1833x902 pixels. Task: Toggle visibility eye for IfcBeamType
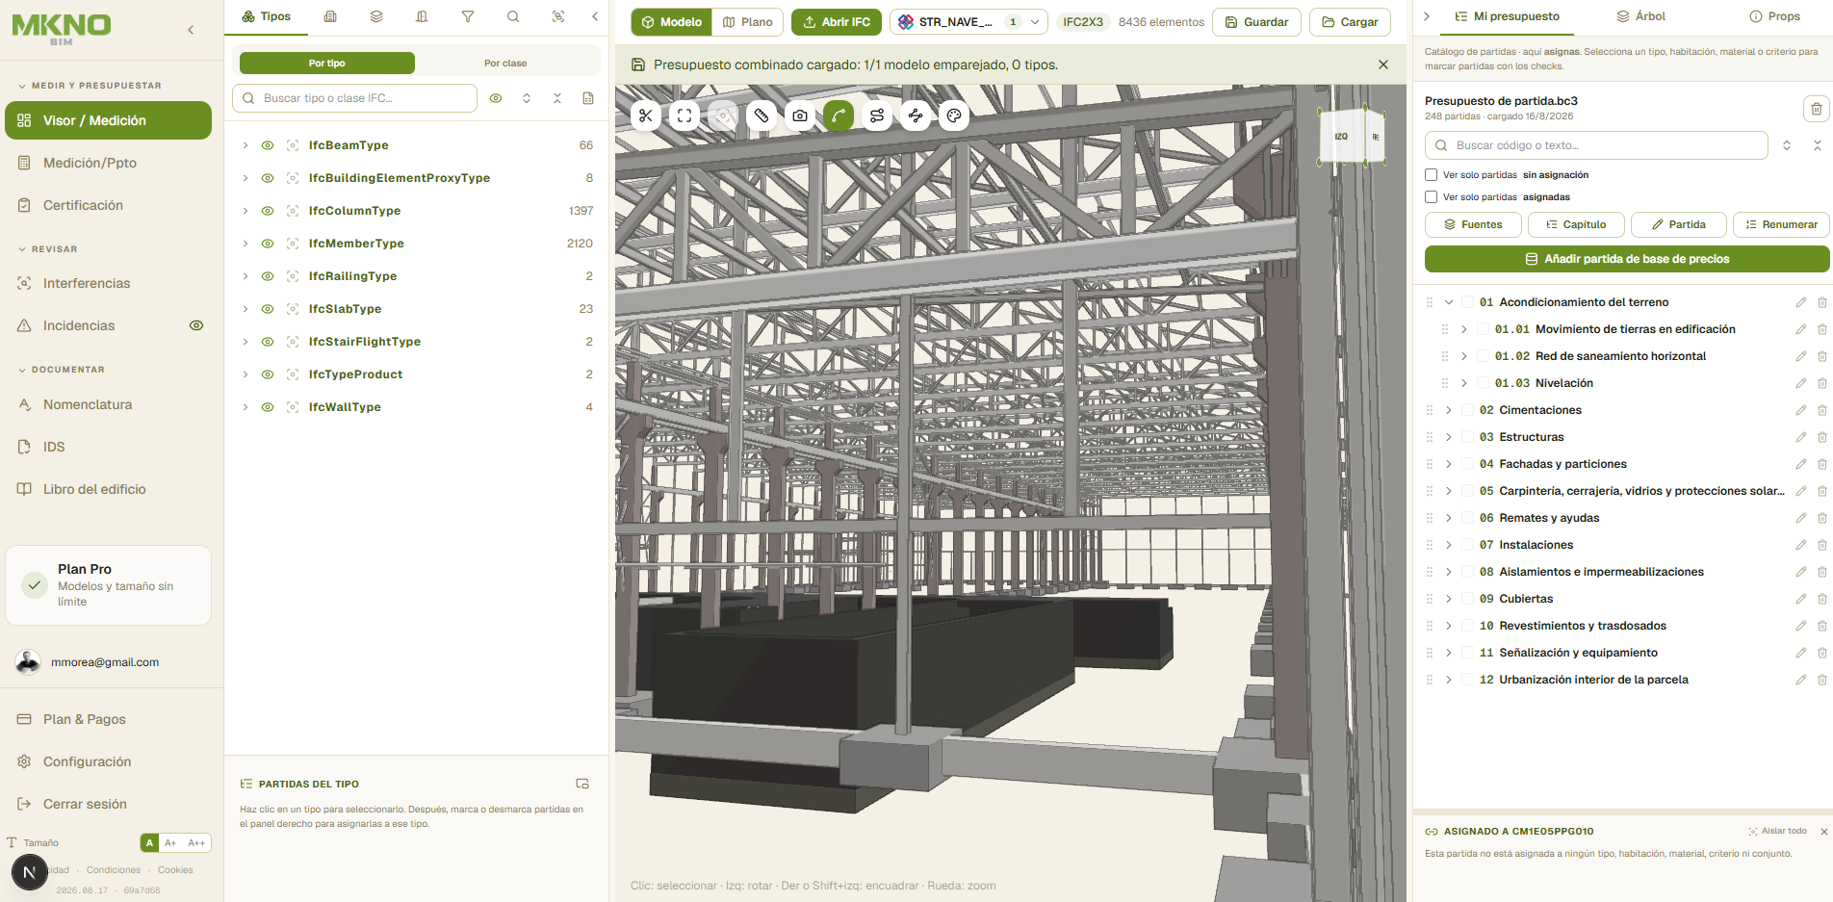pos(268,145)
